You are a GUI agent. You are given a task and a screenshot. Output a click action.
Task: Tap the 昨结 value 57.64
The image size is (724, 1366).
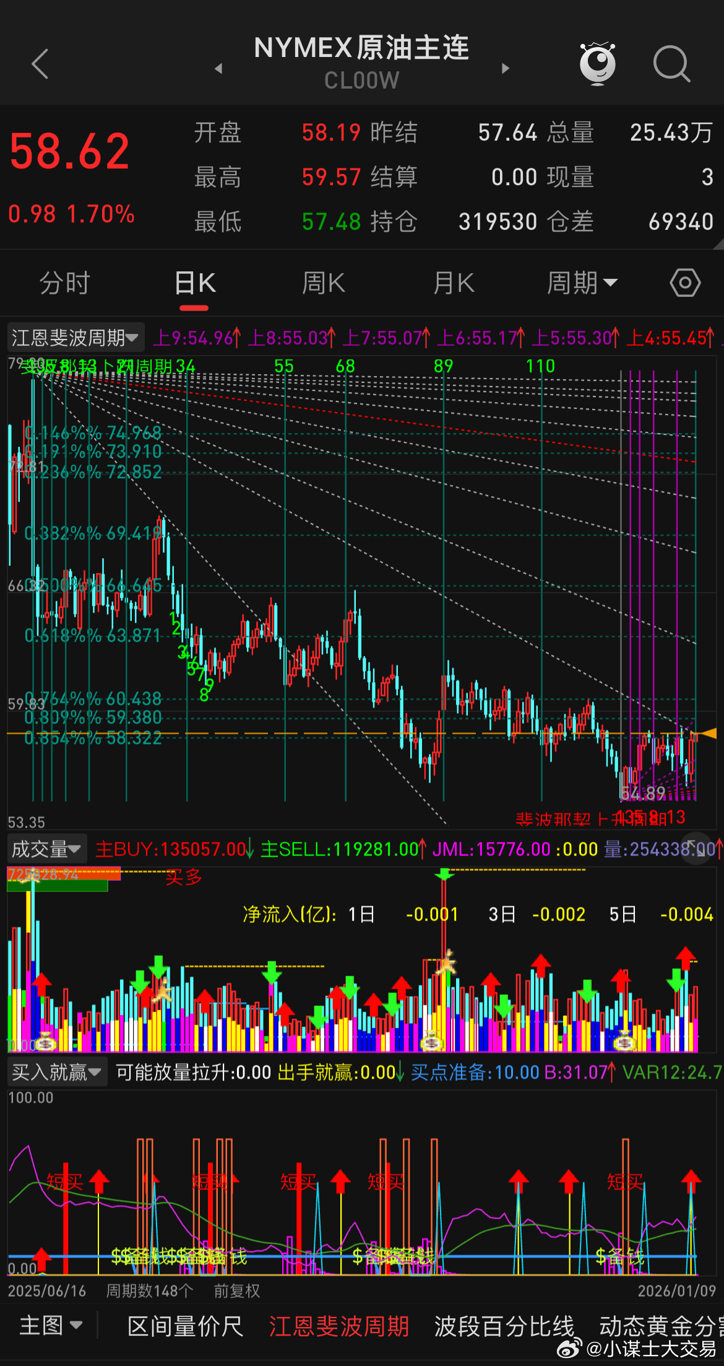pyautogui.click(x=508, y=133)
